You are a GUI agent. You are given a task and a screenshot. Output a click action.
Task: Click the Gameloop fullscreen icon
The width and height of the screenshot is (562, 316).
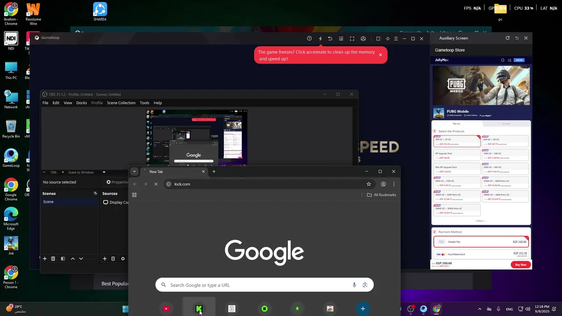pyautogui.click(x=352, y=39)
